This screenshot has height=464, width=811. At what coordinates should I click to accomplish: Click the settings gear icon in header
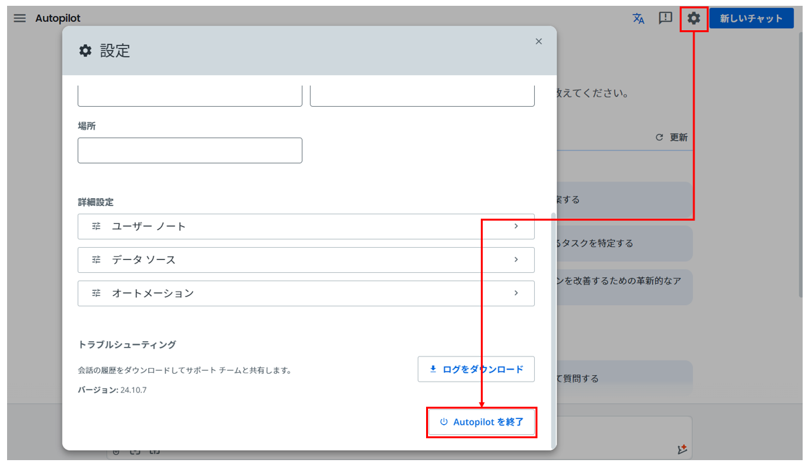coord(693,19)
